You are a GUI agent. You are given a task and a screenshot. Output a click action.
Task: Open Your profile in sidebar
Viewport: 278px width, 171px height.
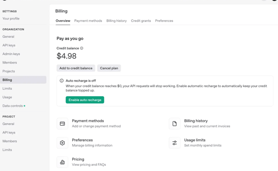(11, 18)
